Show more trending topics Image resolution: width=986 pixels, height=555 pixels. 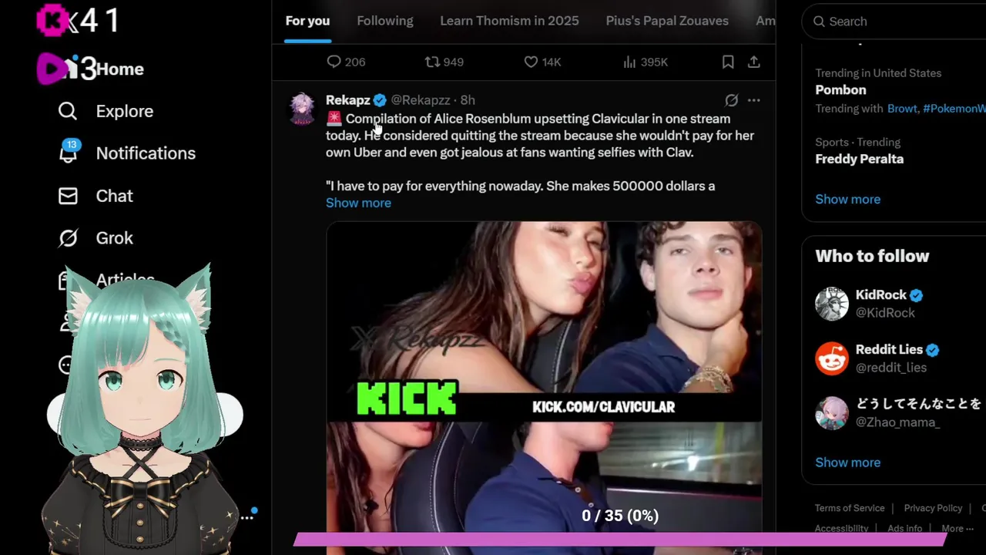(847, 199)
